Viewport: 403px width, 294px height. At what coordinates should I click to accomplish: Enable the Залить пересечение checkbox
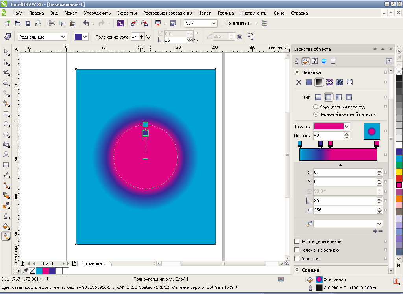point(297,241)
